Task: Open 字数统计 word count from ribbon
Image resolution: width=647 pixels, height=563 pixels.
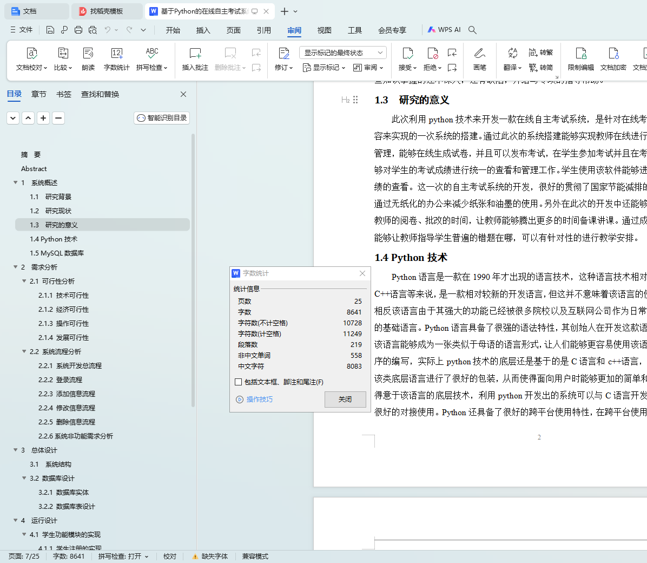Action: tap(117, 59)
